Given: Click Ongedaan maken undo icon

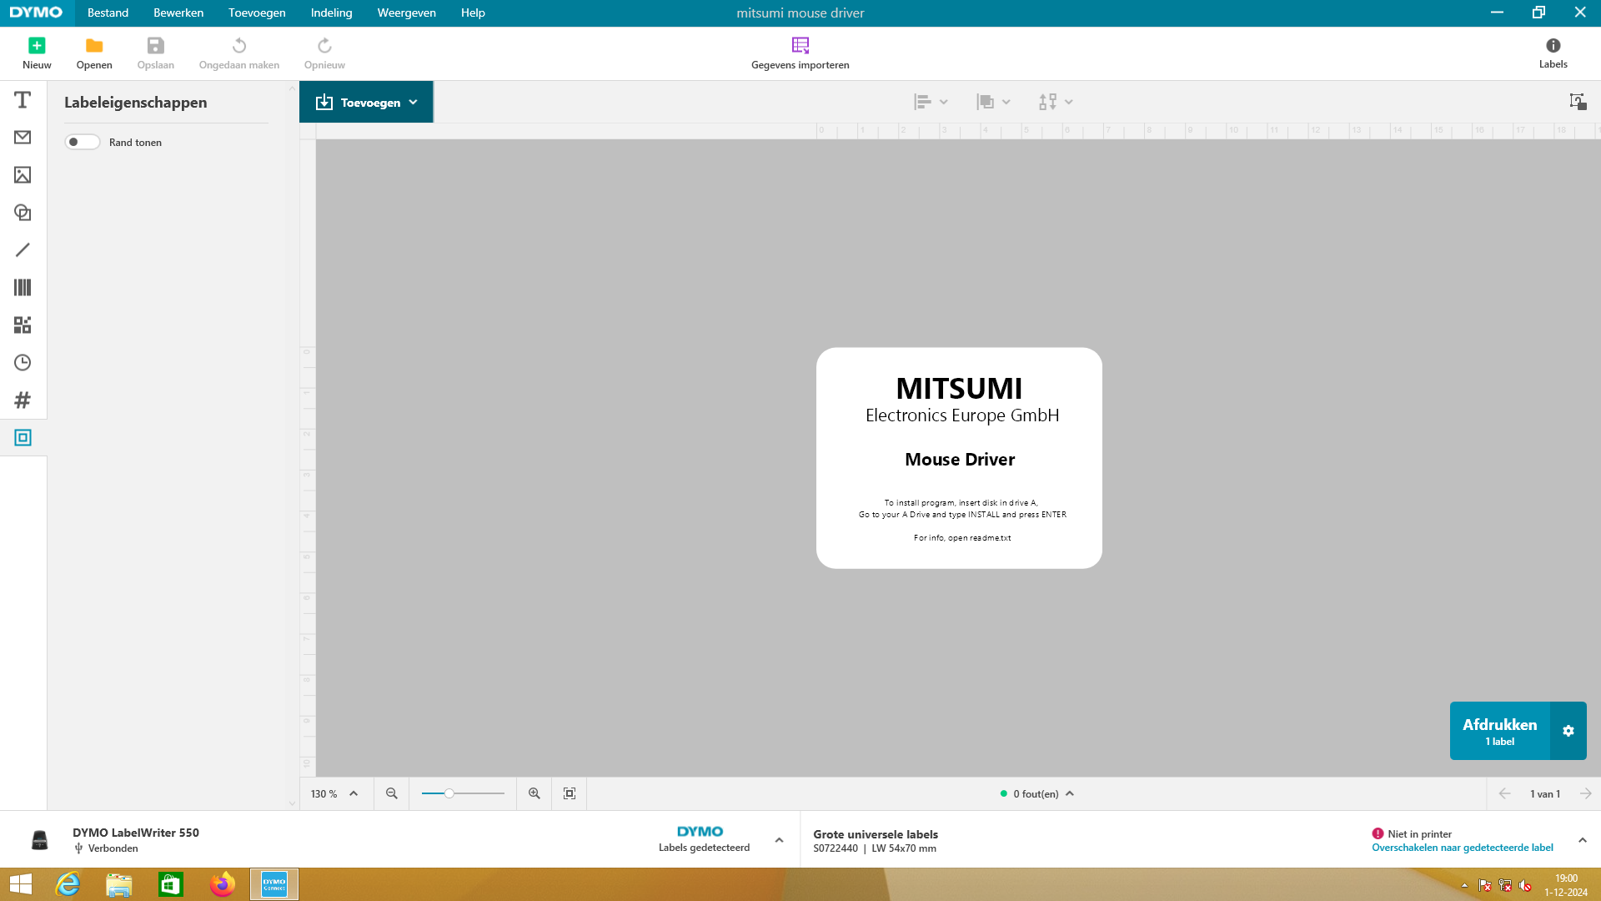Looking at the screenshot, I should click(x=239, y=46).
